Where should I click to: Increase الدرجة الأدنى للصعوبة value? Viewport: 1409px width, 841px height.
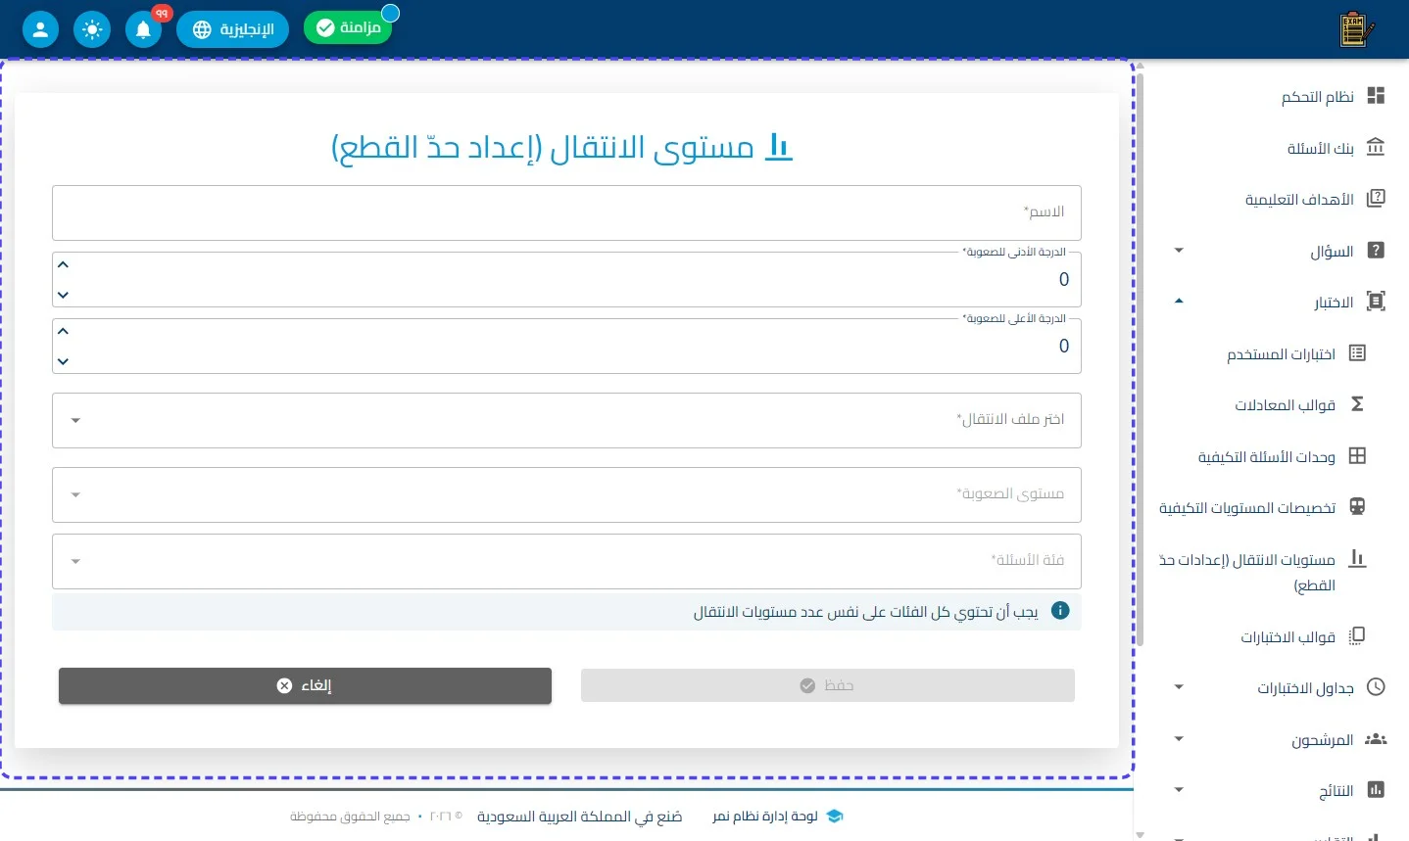point(63,264)
